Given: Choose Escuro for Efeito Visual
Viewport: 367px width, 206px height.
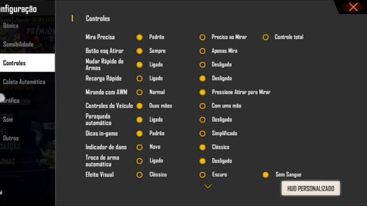Looking at the screenshot, I should [202, 175].
